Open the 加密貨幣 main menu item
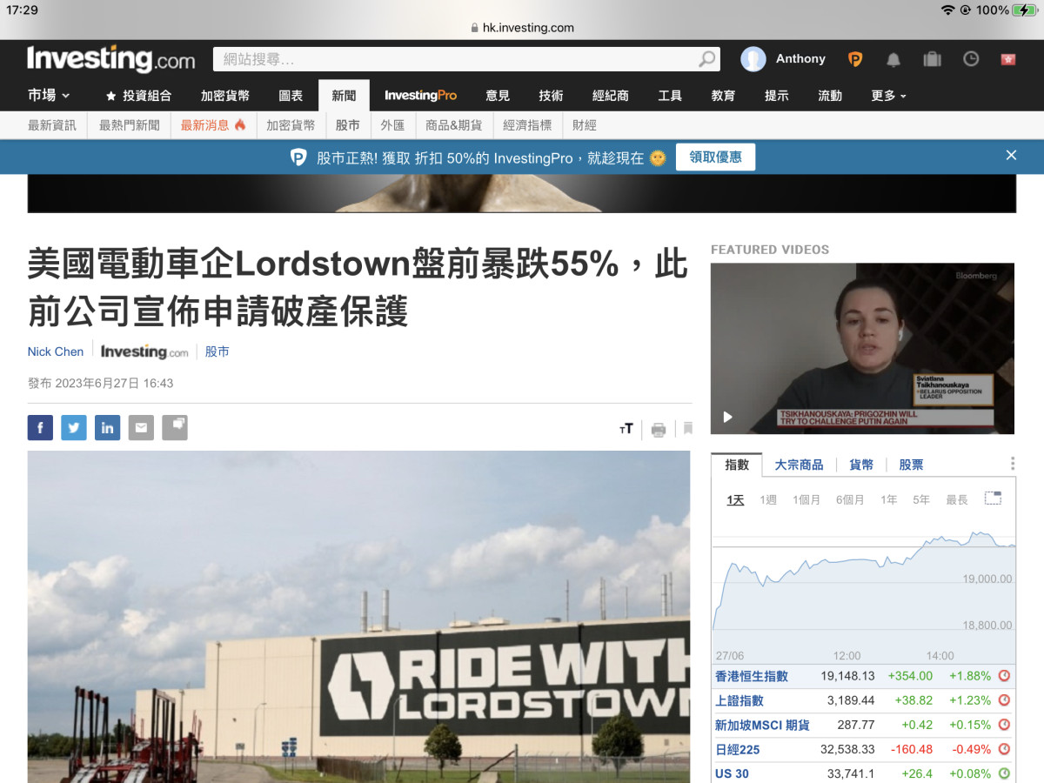 click(224, 96)
